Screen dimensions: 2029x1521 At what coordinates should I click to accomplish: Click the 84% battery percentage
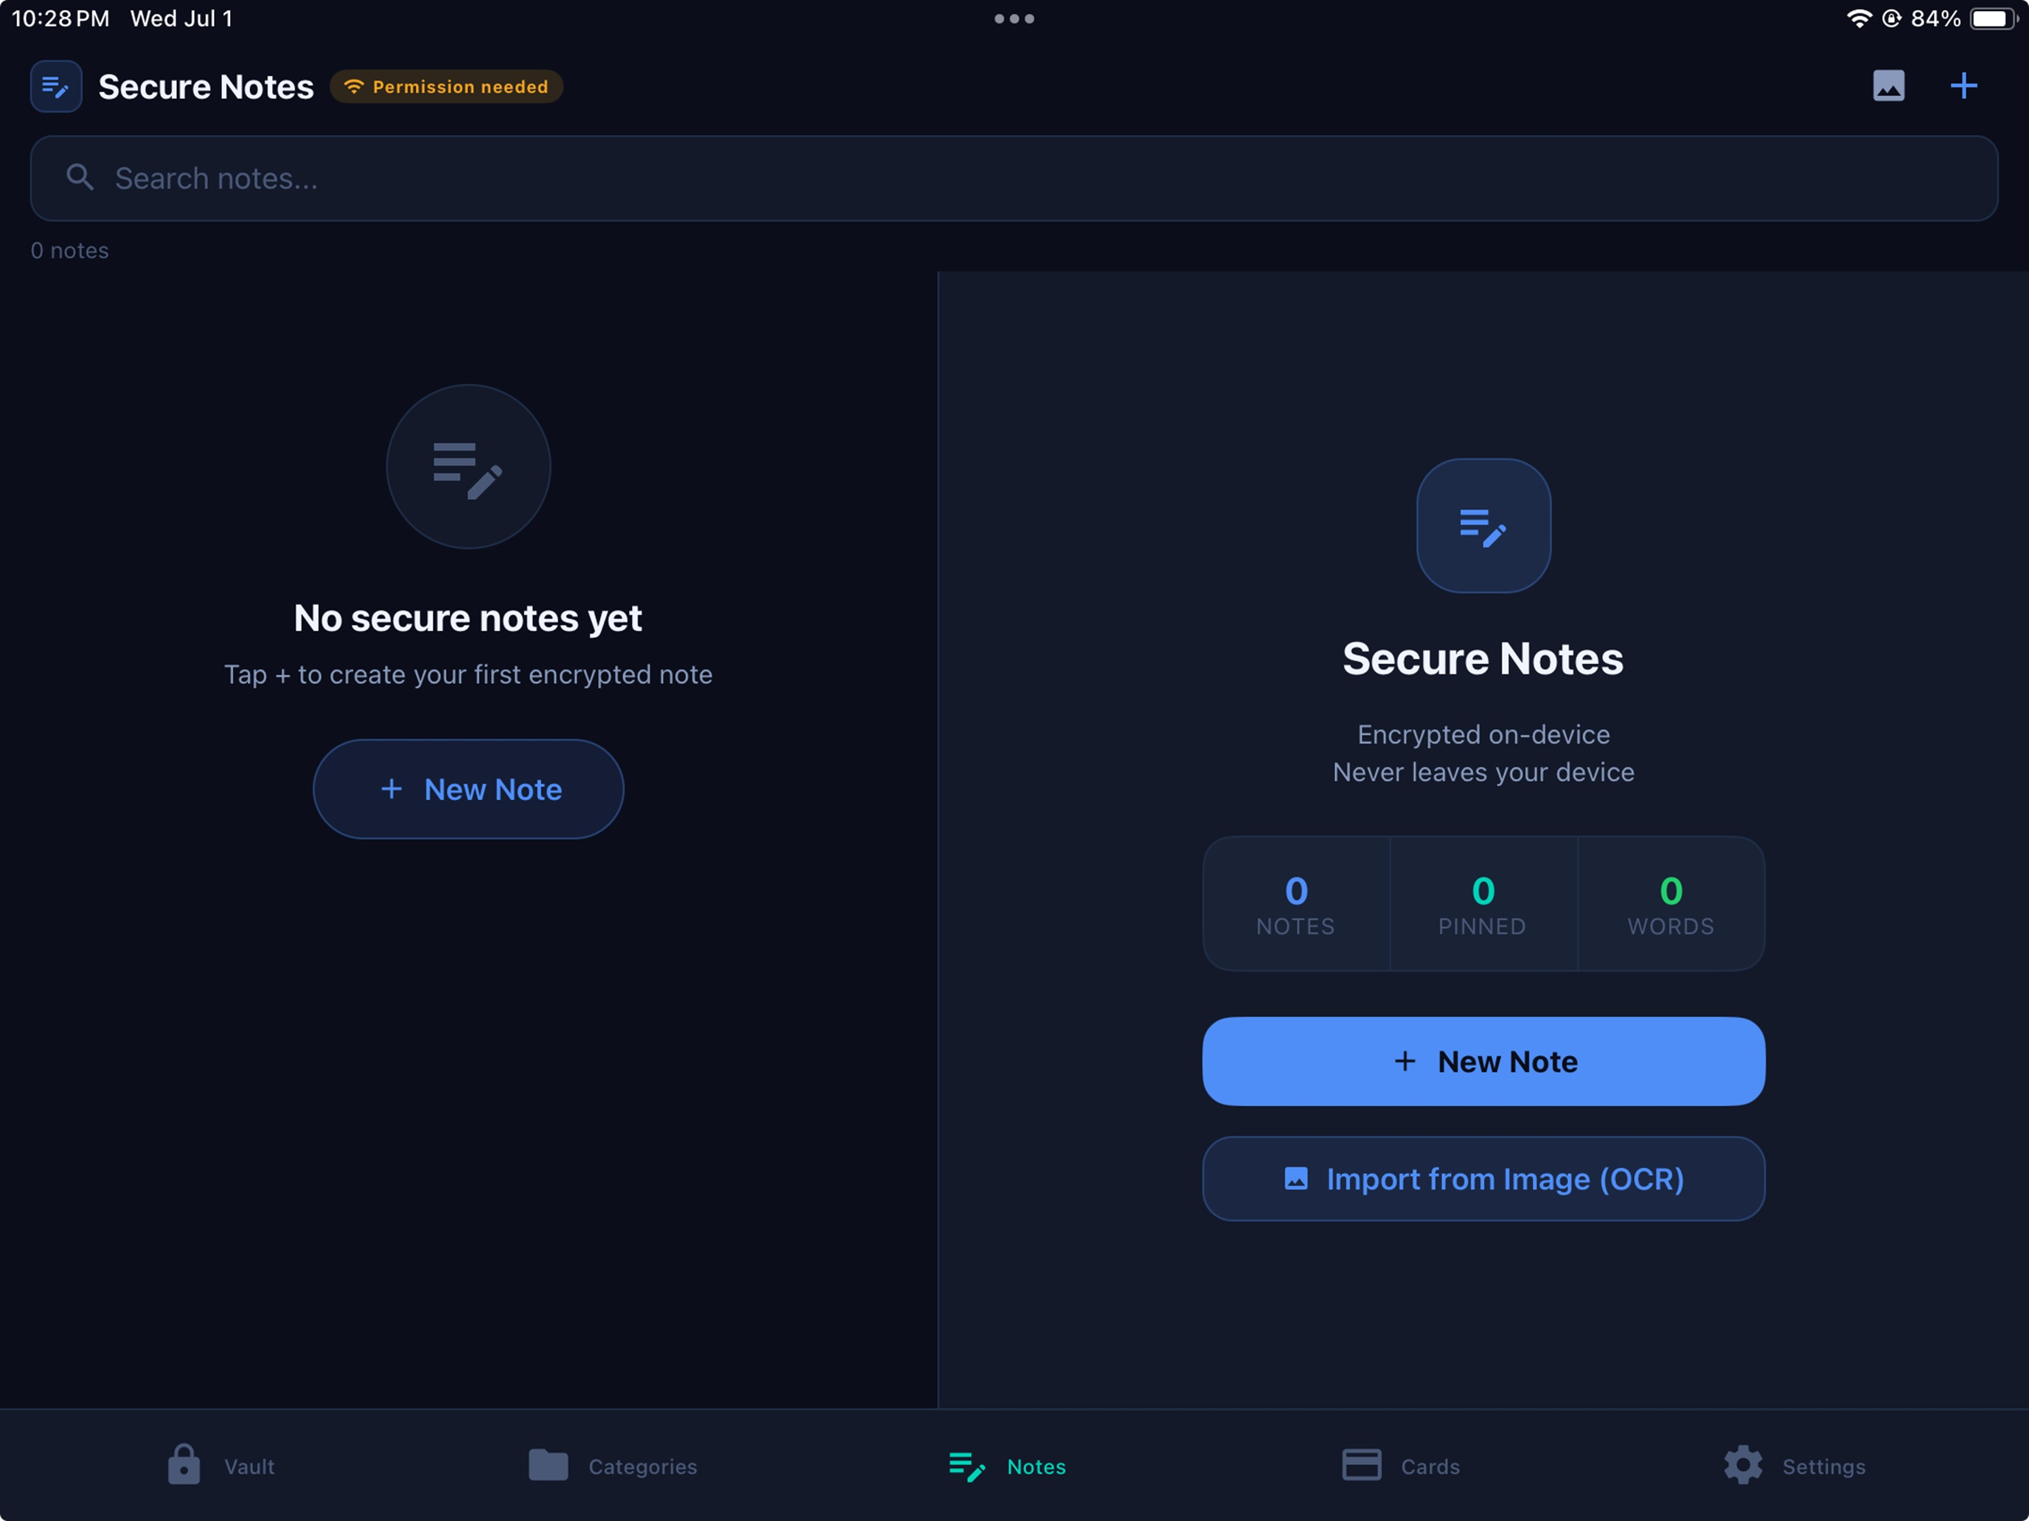[x=1935, y=18]
